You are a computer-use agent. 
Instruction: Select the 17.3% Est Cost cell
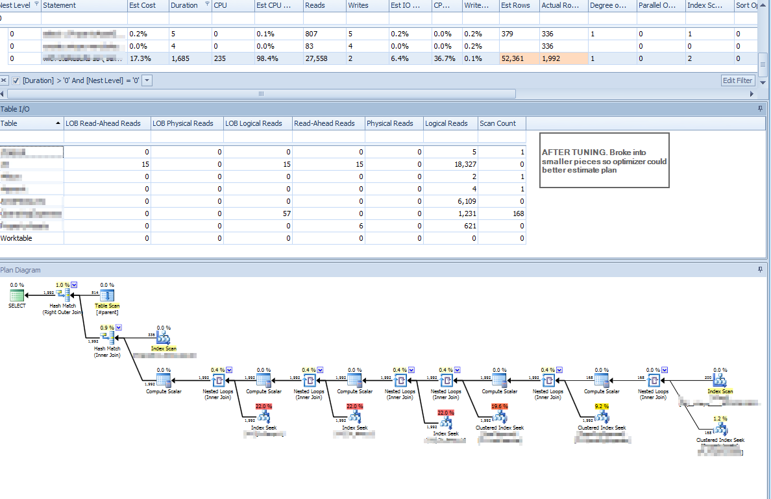pos(148,58)
